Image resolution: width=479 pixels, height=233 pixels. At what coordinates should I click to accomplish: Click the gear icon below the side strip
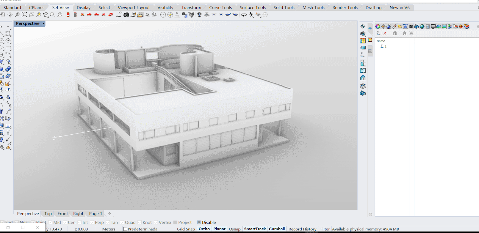pos(370,215)
